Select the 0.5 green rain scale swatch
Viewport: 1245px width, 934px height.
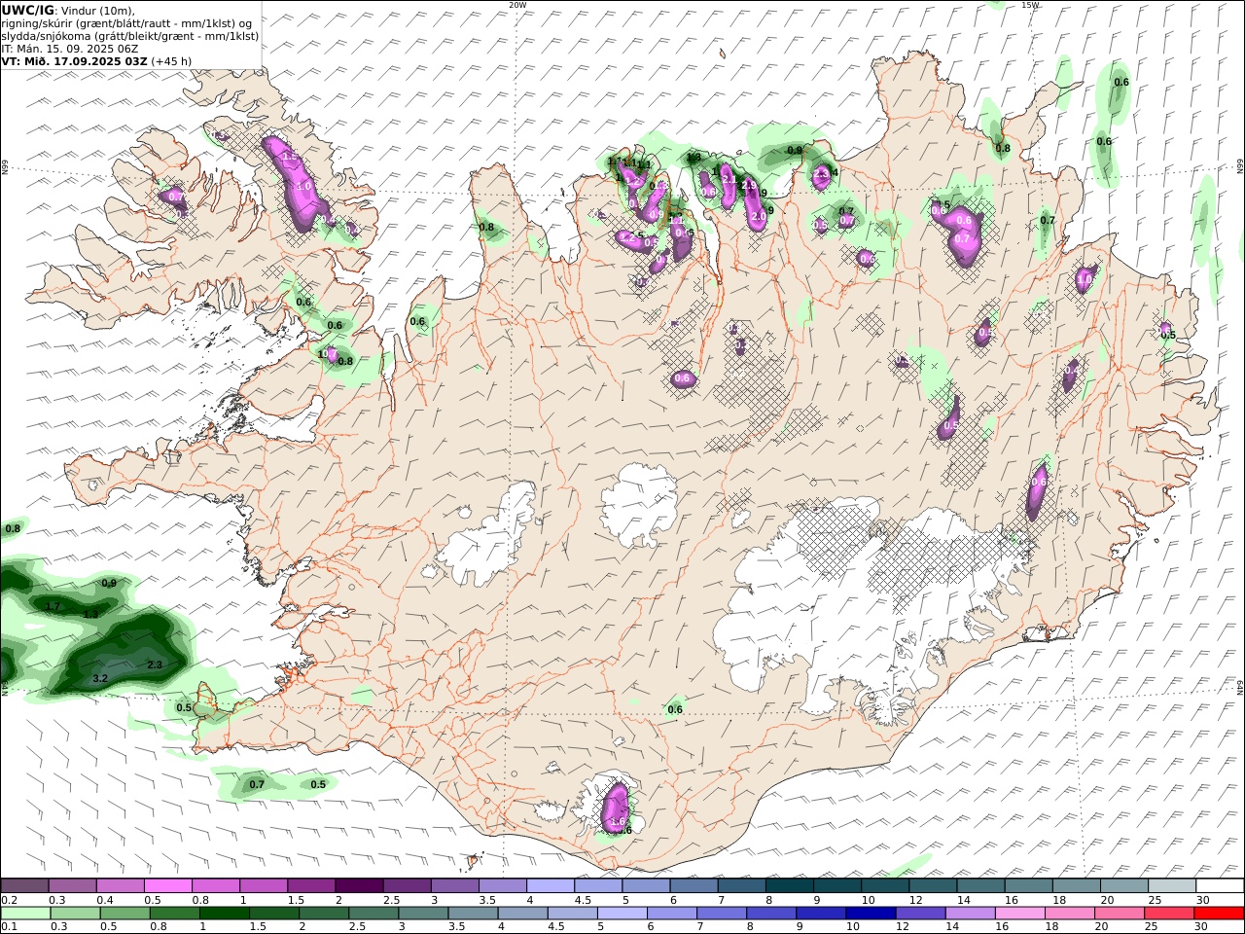125,914
